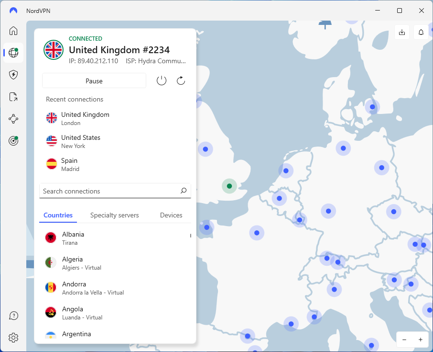433x352 pixels.
Task: Open the Meshnet sidebar icon
Action: 13,119
